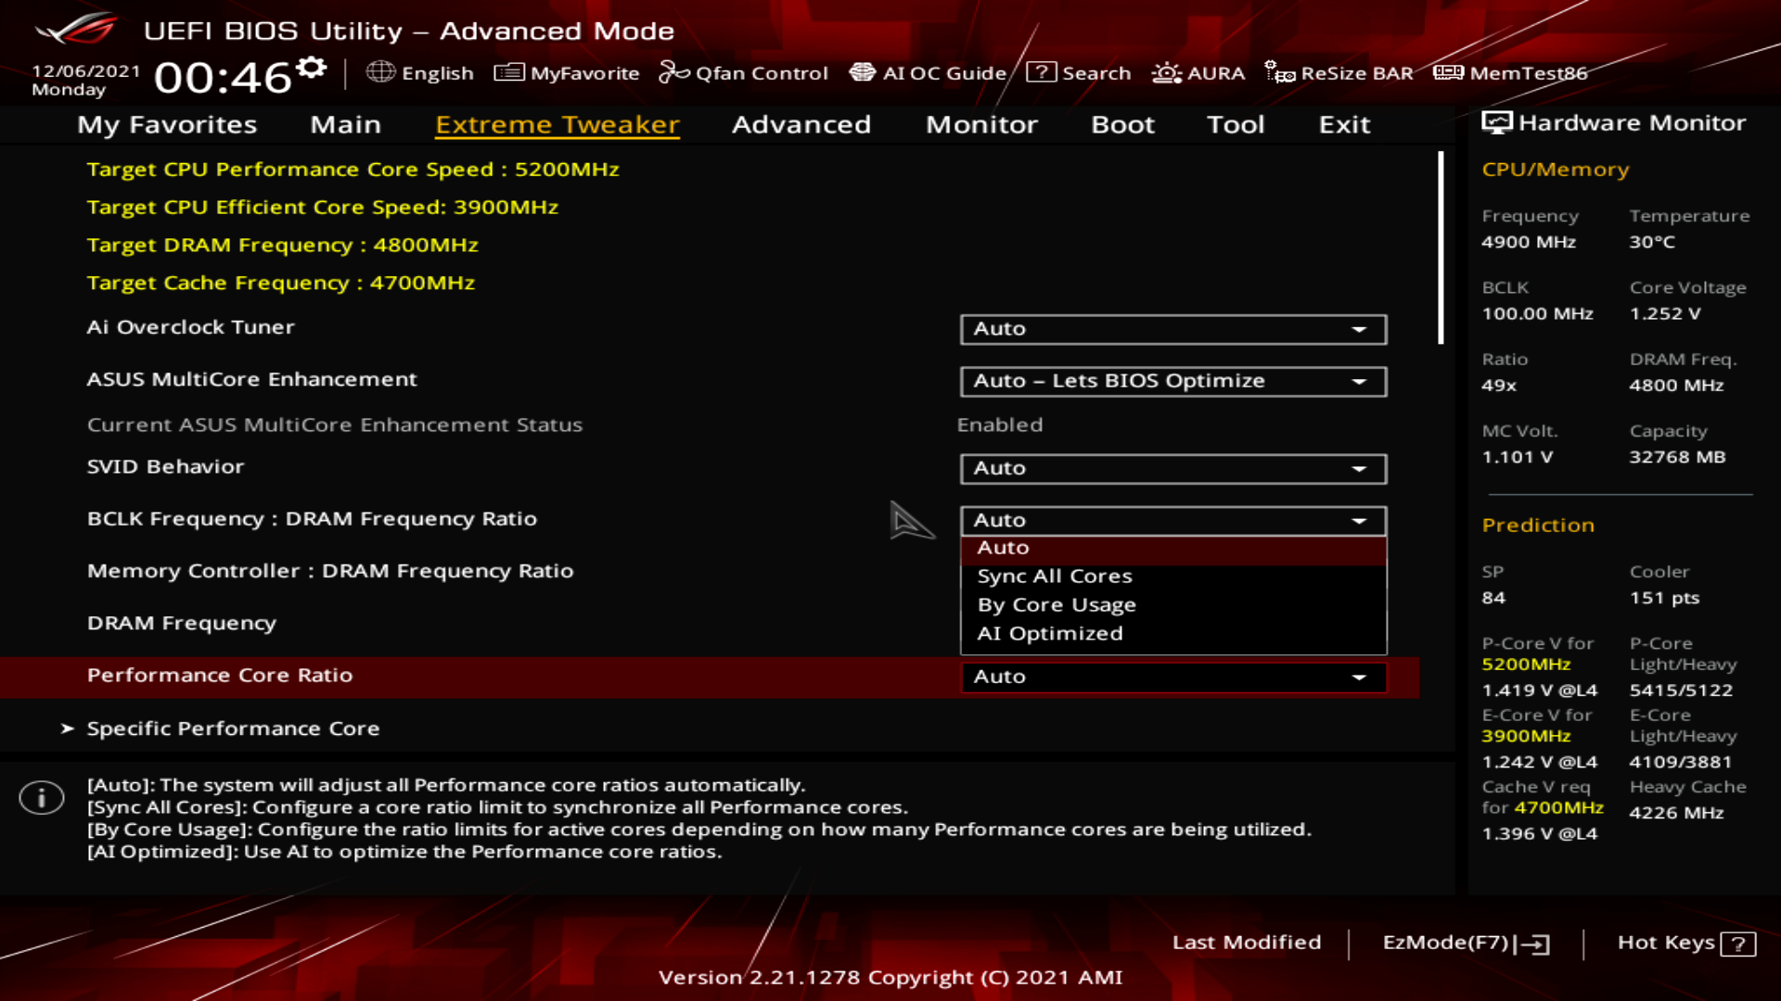
Task: Launch AI OC Guide icon
Action: [x=862, y=72]
